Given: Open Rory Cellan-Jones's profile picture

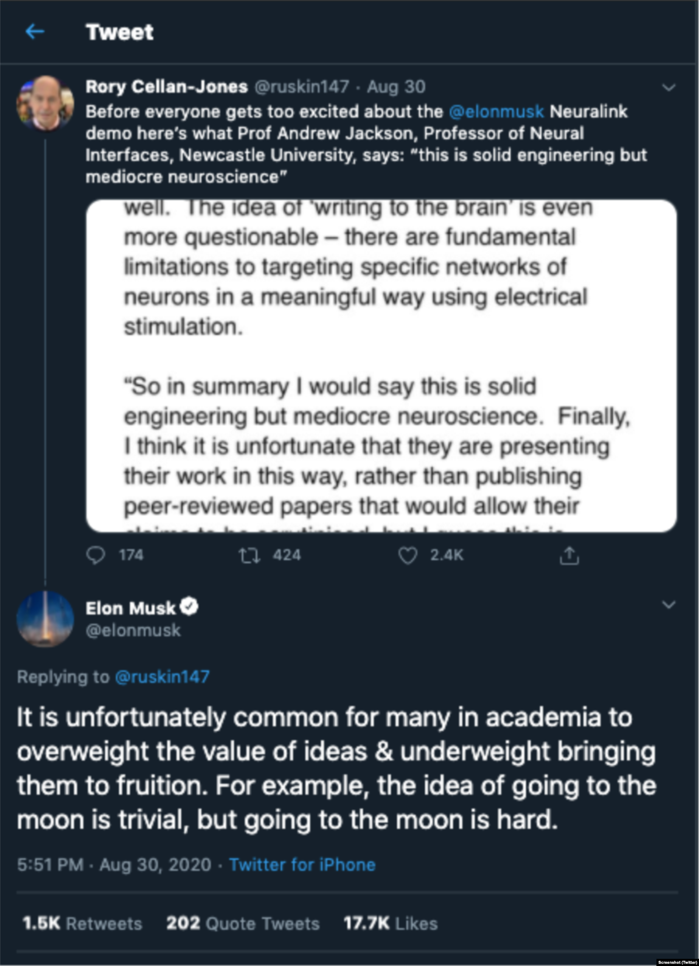Looking at the screenshot, I should pos(45,103).
